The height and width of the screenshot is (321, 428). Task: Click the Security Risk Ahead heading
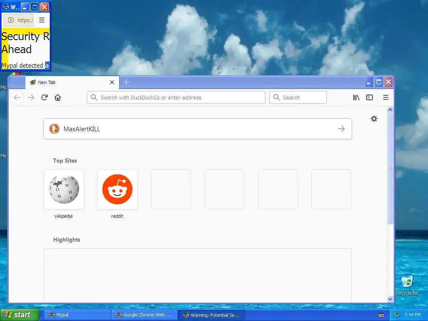[25, 43]
